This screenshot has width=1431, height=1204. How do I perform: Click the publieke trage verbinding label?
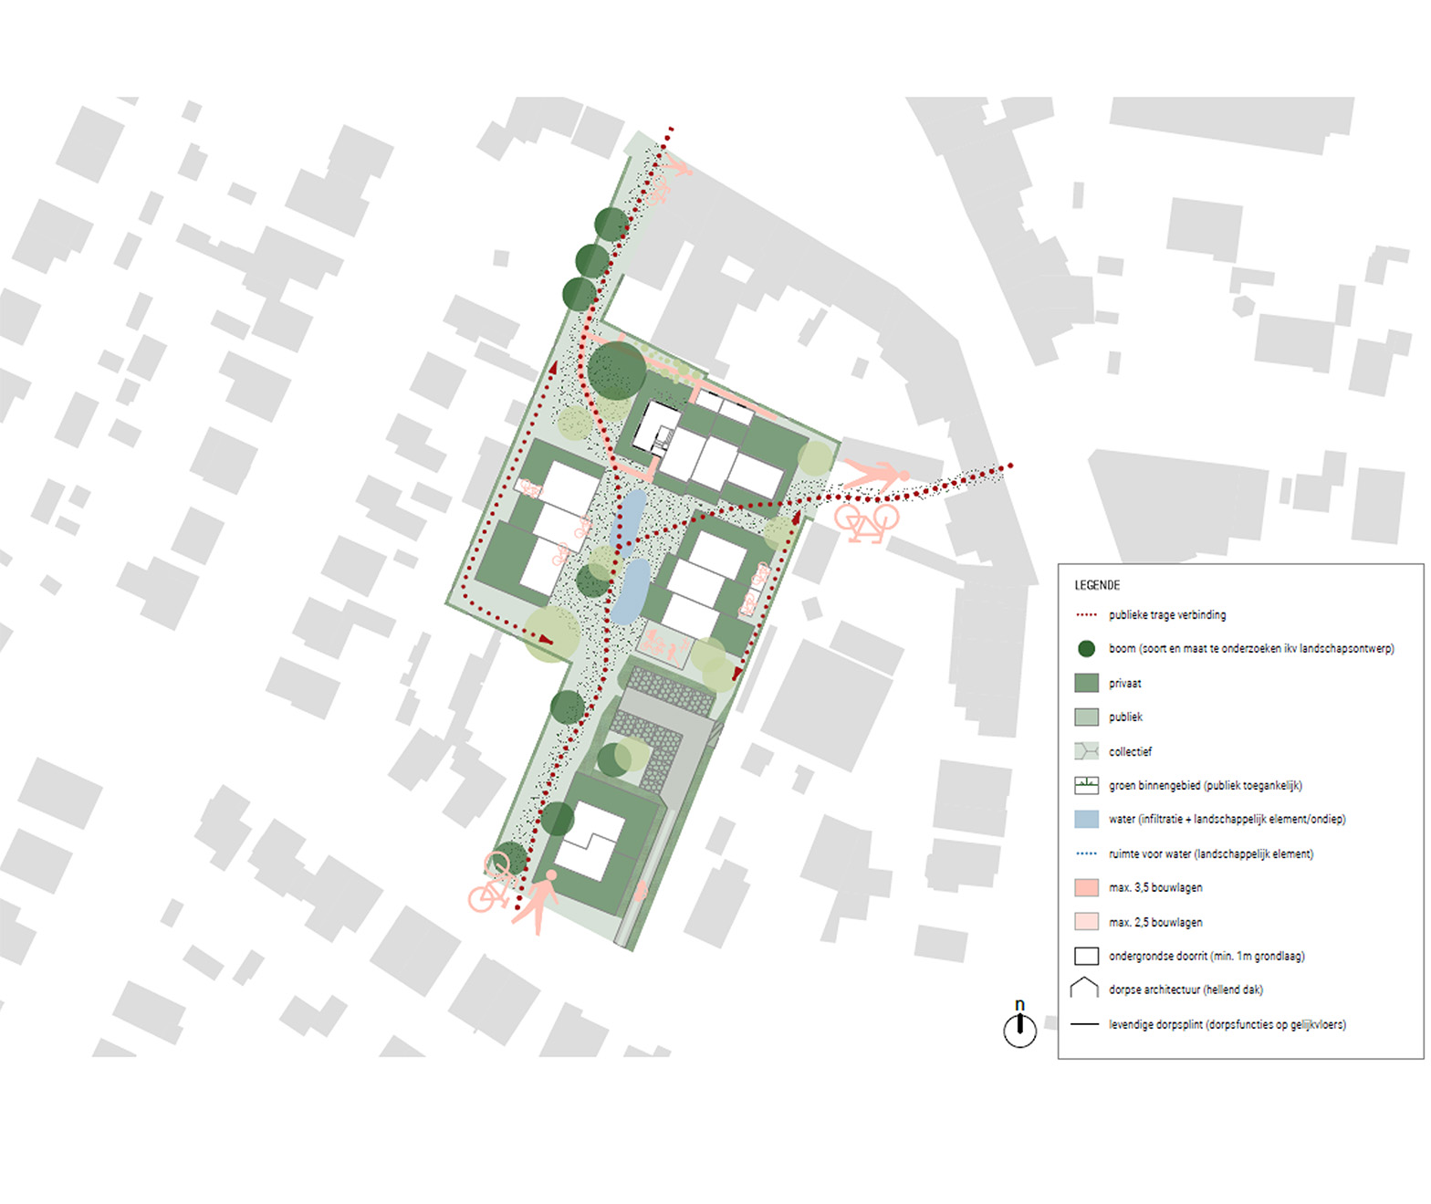(1167, 615)
